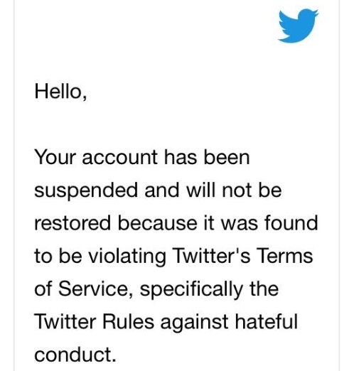Click the phrase "will not be"
354x371 pixels.
point(234,190)
